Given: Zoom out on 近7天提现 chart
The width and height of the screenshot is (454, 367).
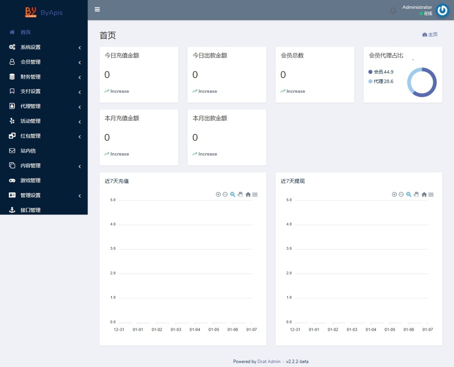Looking at the screenshot, I should 401,194.
